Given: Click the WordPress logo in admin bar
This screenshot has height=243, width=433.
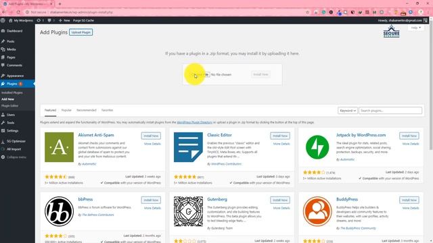Looking at the screenshot, I should coord(3,20).
